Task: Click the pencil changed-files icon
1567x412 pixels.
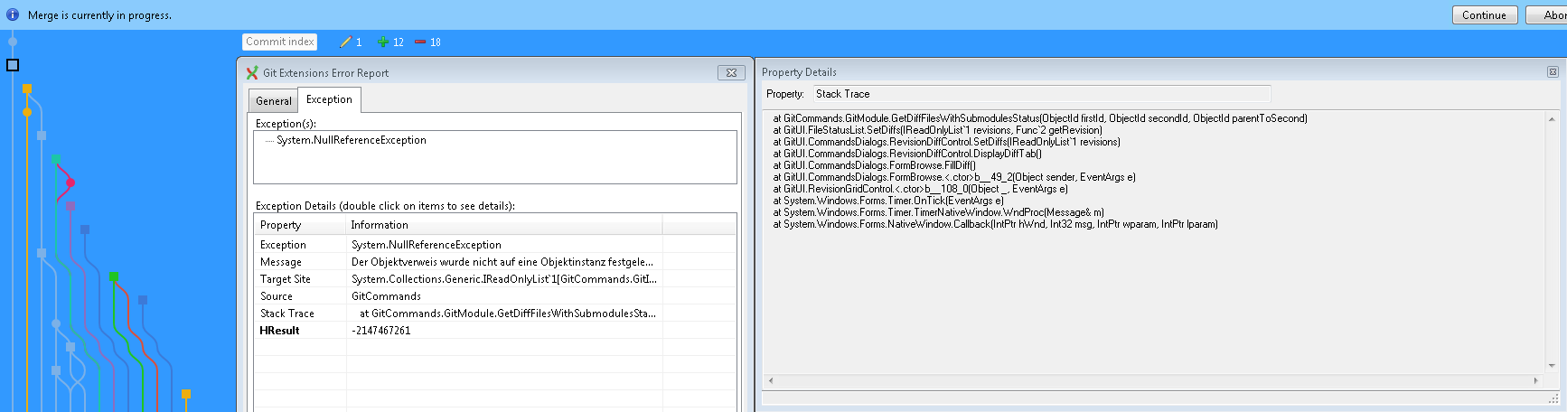Action: (x=345, y=42)
